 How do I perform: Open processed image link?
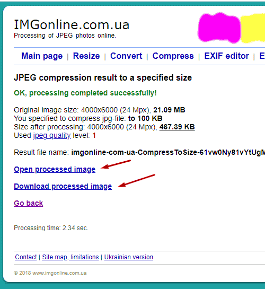click(55, 169)
